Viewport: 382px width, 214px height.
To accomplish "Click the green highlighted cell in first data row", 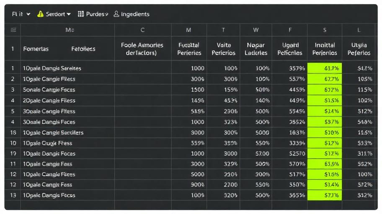I will click(325, 68).
